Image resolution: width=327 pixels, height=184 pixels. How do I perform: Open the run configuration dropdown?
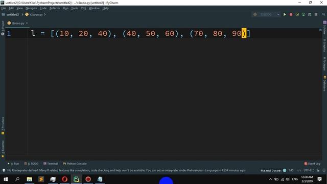pos(267,14)
